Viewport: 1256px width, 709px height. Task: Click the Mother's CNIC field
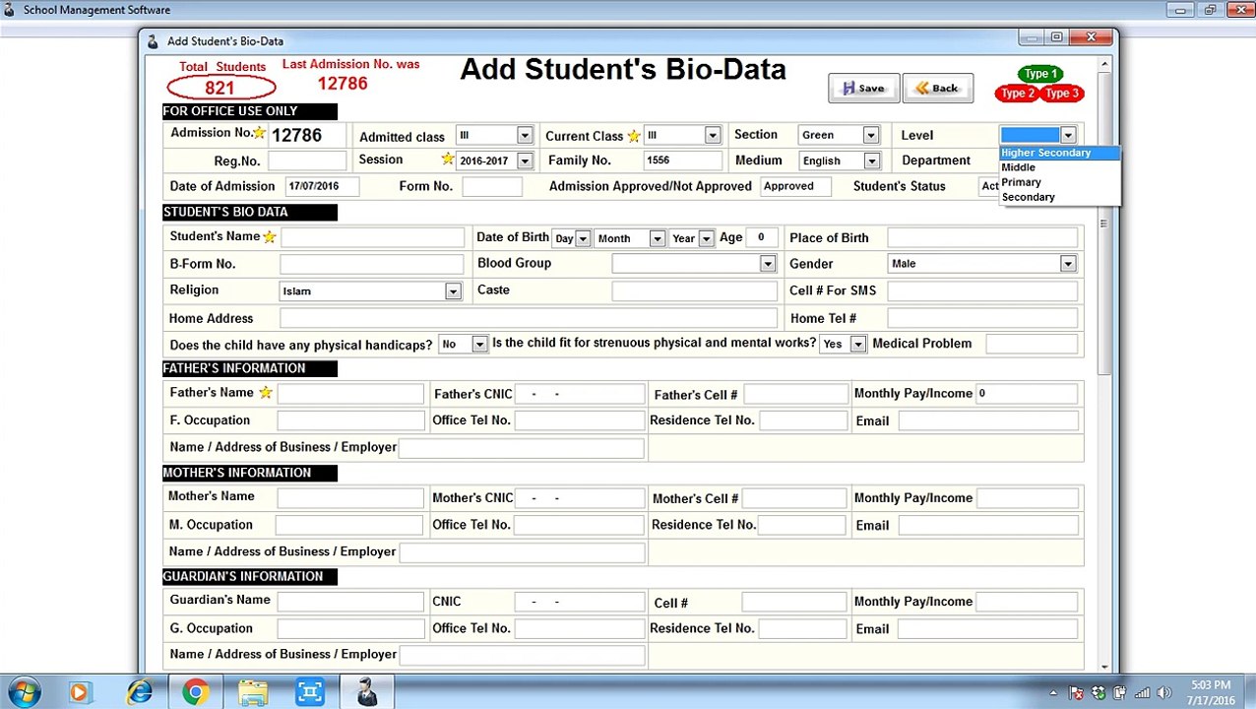coord(579,498)
